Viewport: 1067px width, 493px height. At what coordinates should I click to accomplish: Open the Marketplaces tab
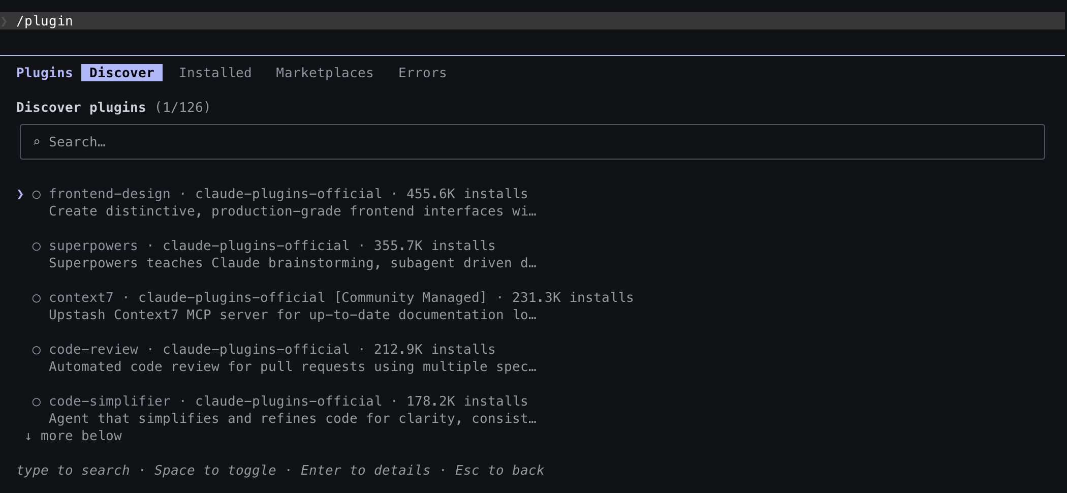click(x=325, y=73)
